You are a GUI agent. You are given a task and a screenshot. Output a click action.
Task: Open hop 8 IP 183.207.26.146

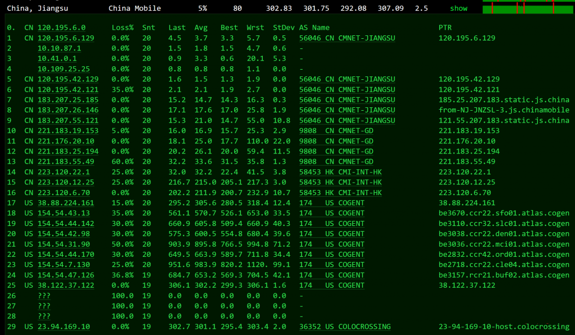tap(68, 110)
